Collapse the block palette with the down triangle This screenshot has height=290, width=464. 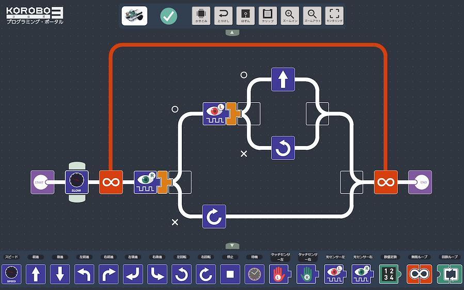click(x=232, y=246)
